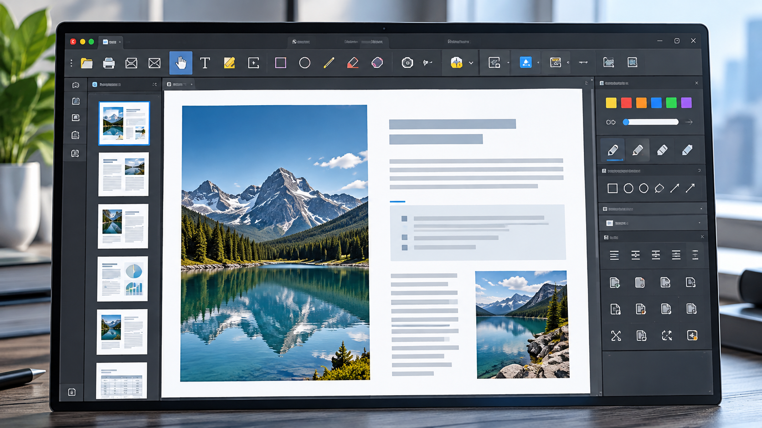Screen dimensions: 762x428
Task: Close the color swatches panel
Action: click(697, 83)
